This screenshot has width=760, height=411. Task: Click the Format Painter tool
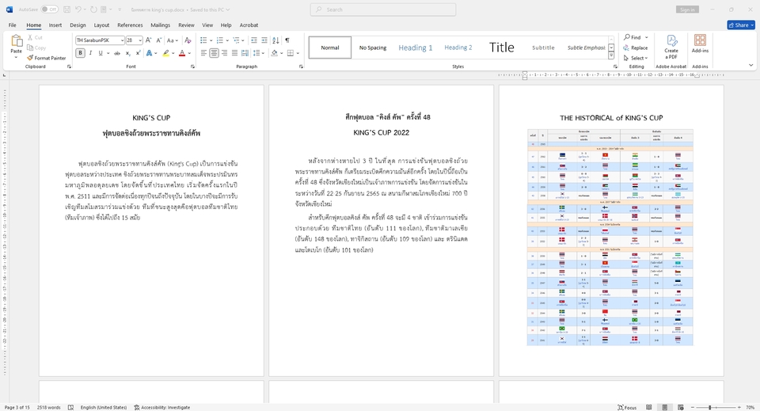pyautogui.click(x=47, y=58)
